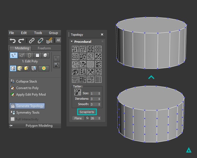Select the Edge sub-object mode icon

pyautogui.click(x=22, y=55)
